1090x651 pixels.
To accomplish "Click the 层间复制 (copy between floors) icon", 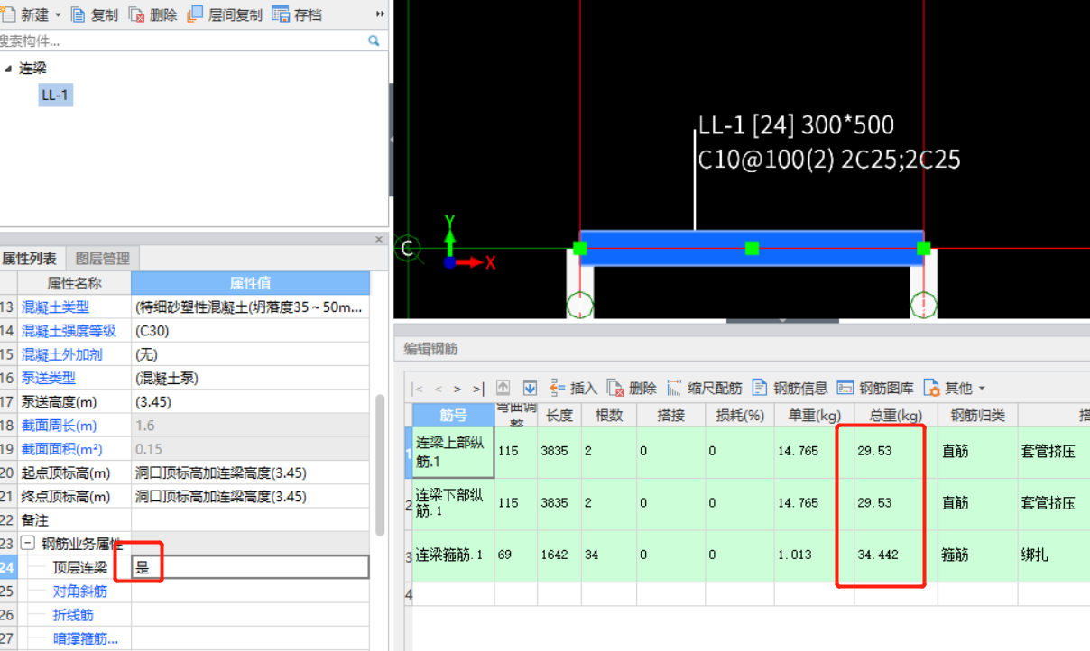I will click(196, 14).
